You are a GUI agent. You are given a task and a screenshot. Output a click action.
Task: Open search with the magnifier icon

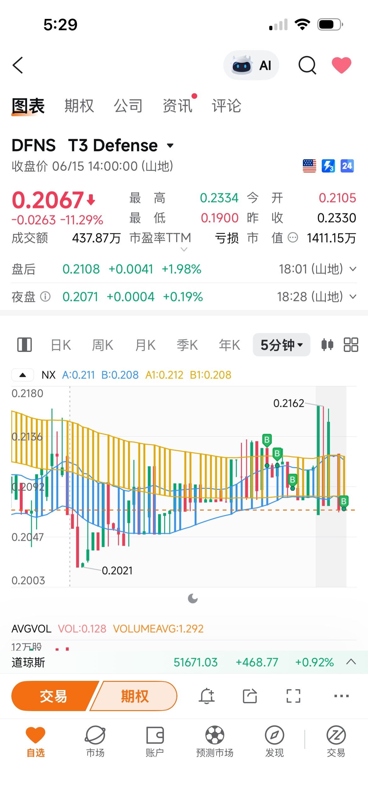pos(307,65)
